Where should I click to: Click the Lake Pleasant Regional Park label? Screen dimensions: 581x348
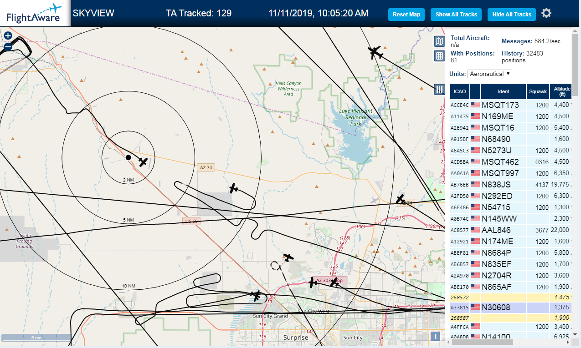pos(356,117)
